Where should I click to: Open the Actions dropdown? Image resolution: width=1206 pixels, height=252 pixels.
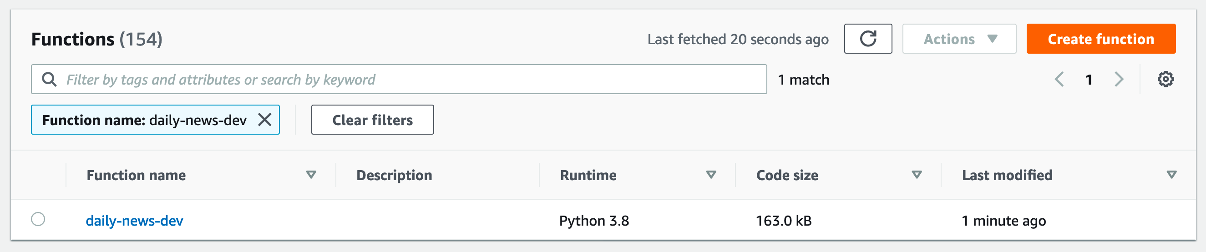click(959, 39)
